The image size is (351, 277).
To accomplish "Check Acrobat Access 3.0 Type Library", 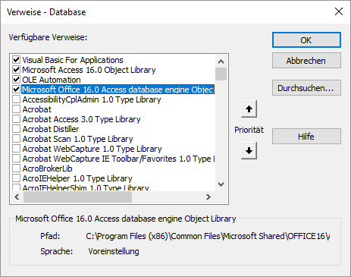I will pyautogui.click(x=17, y=119).
